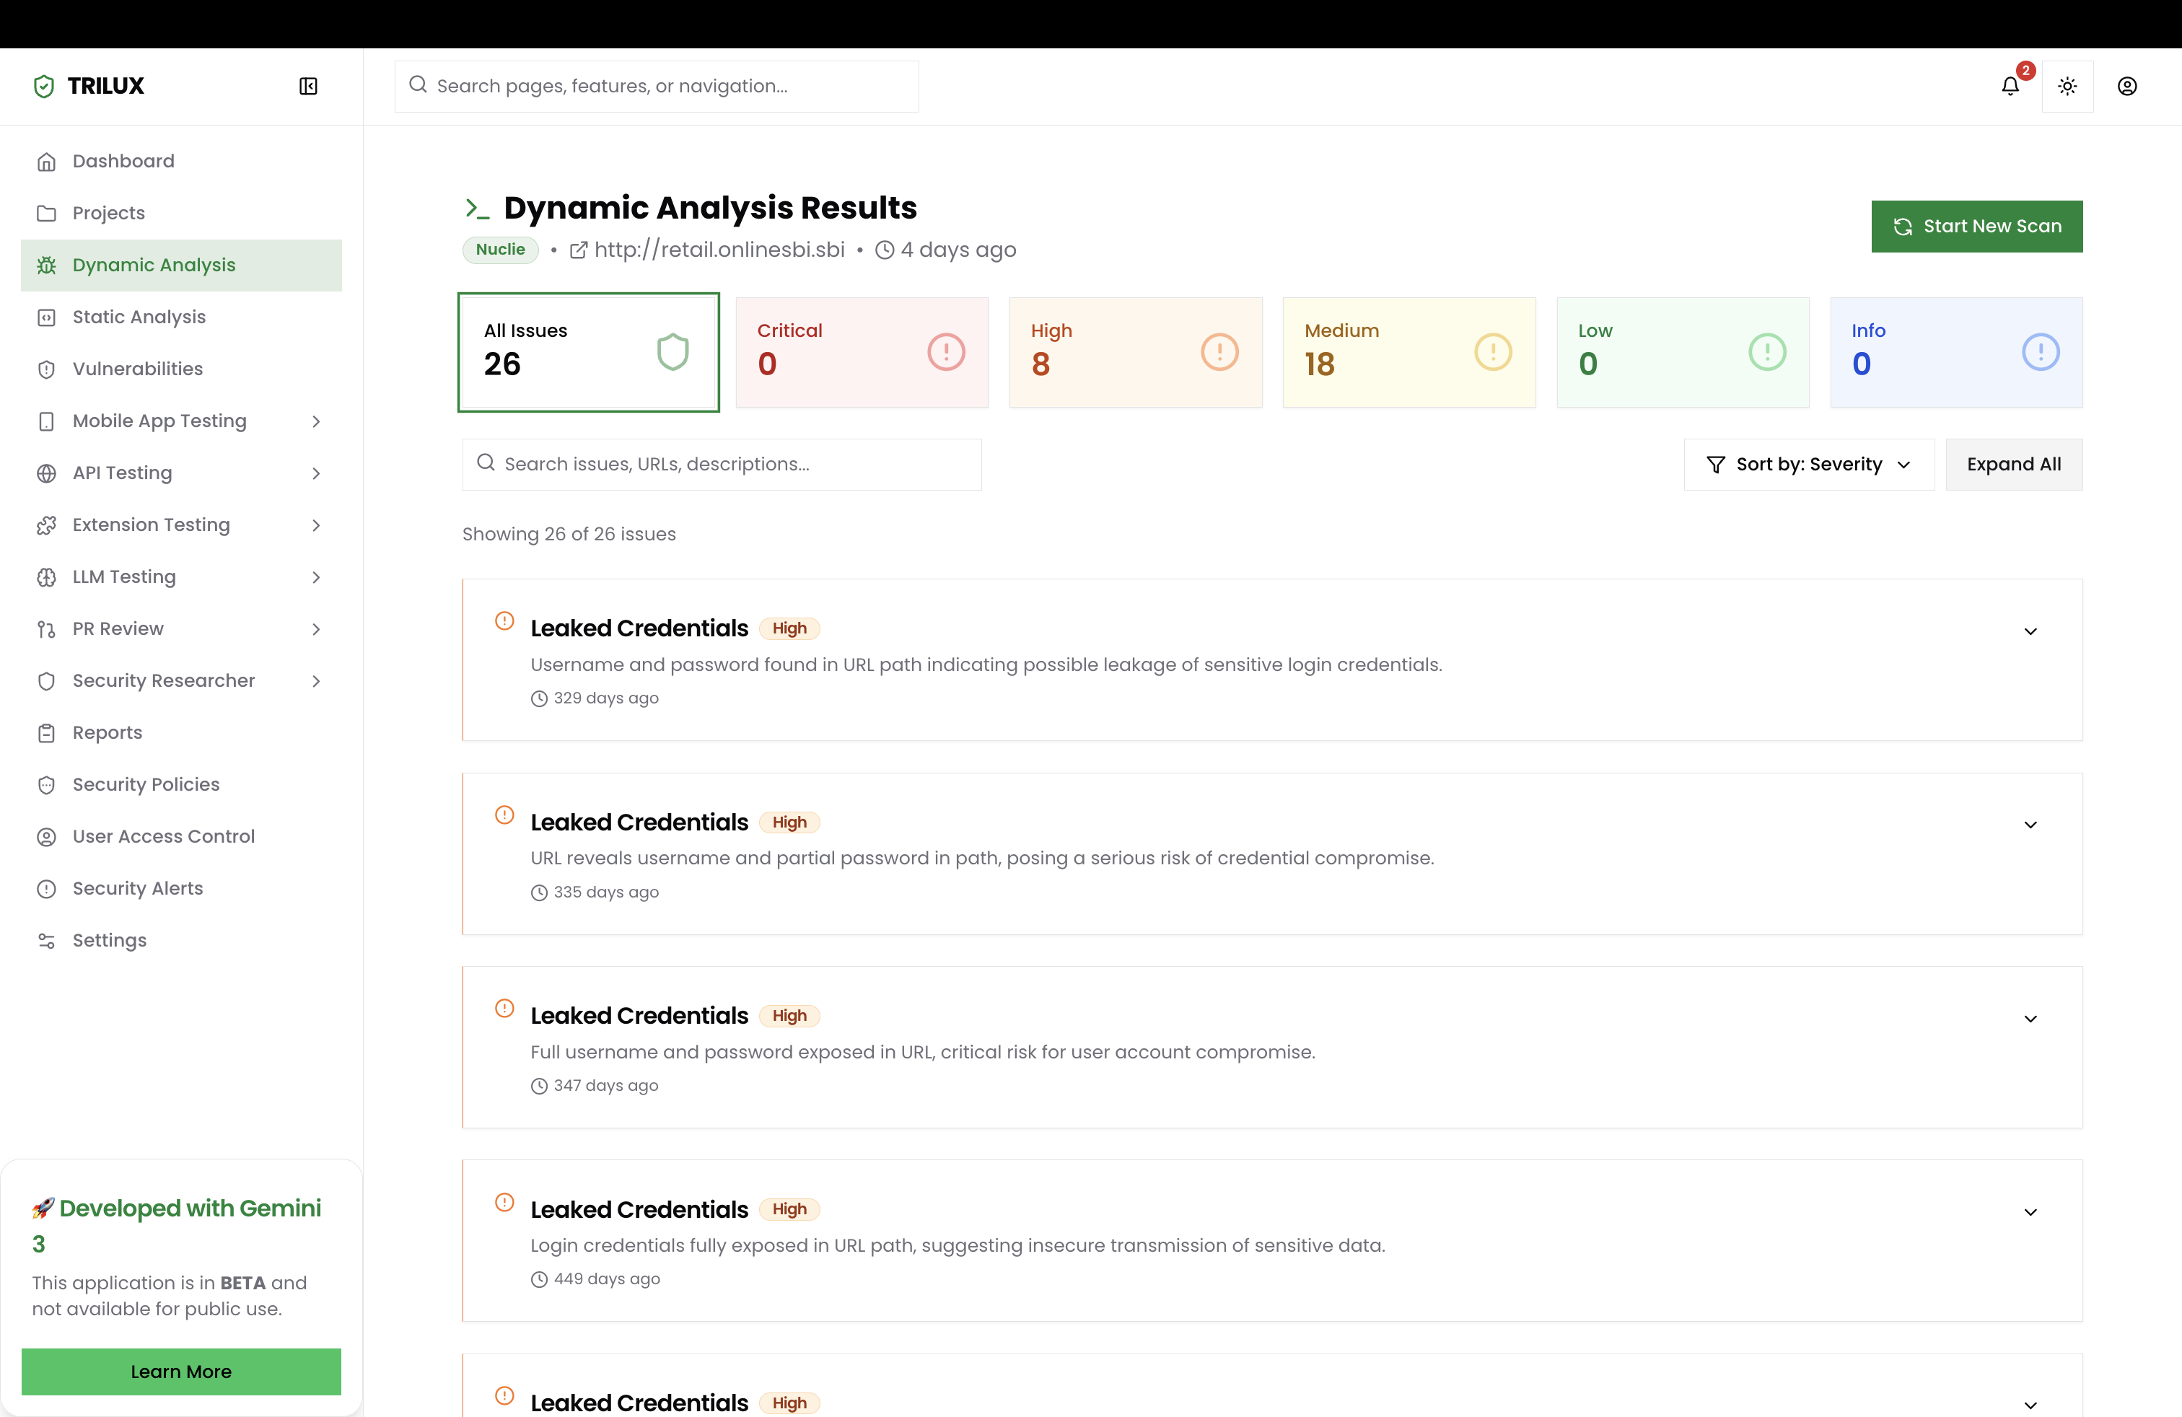Click the external link icon by URL

pos(579,250)
